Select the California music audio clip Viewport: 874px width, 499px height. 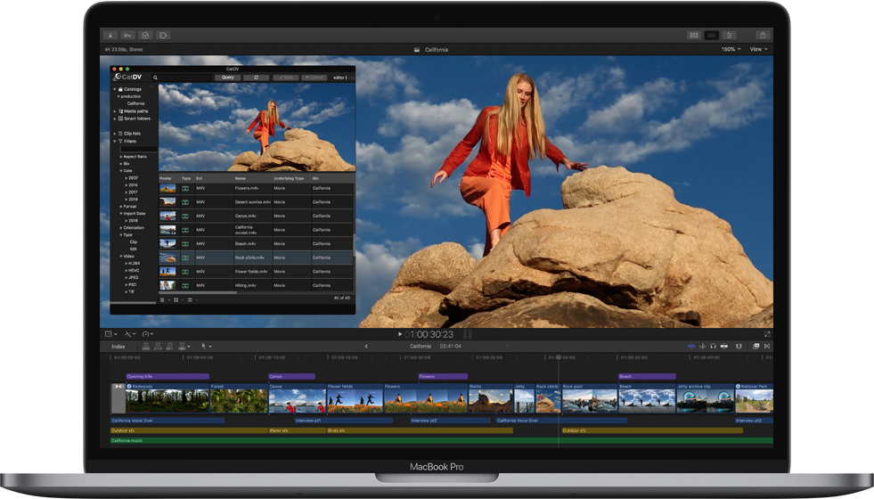click(442, 440)
